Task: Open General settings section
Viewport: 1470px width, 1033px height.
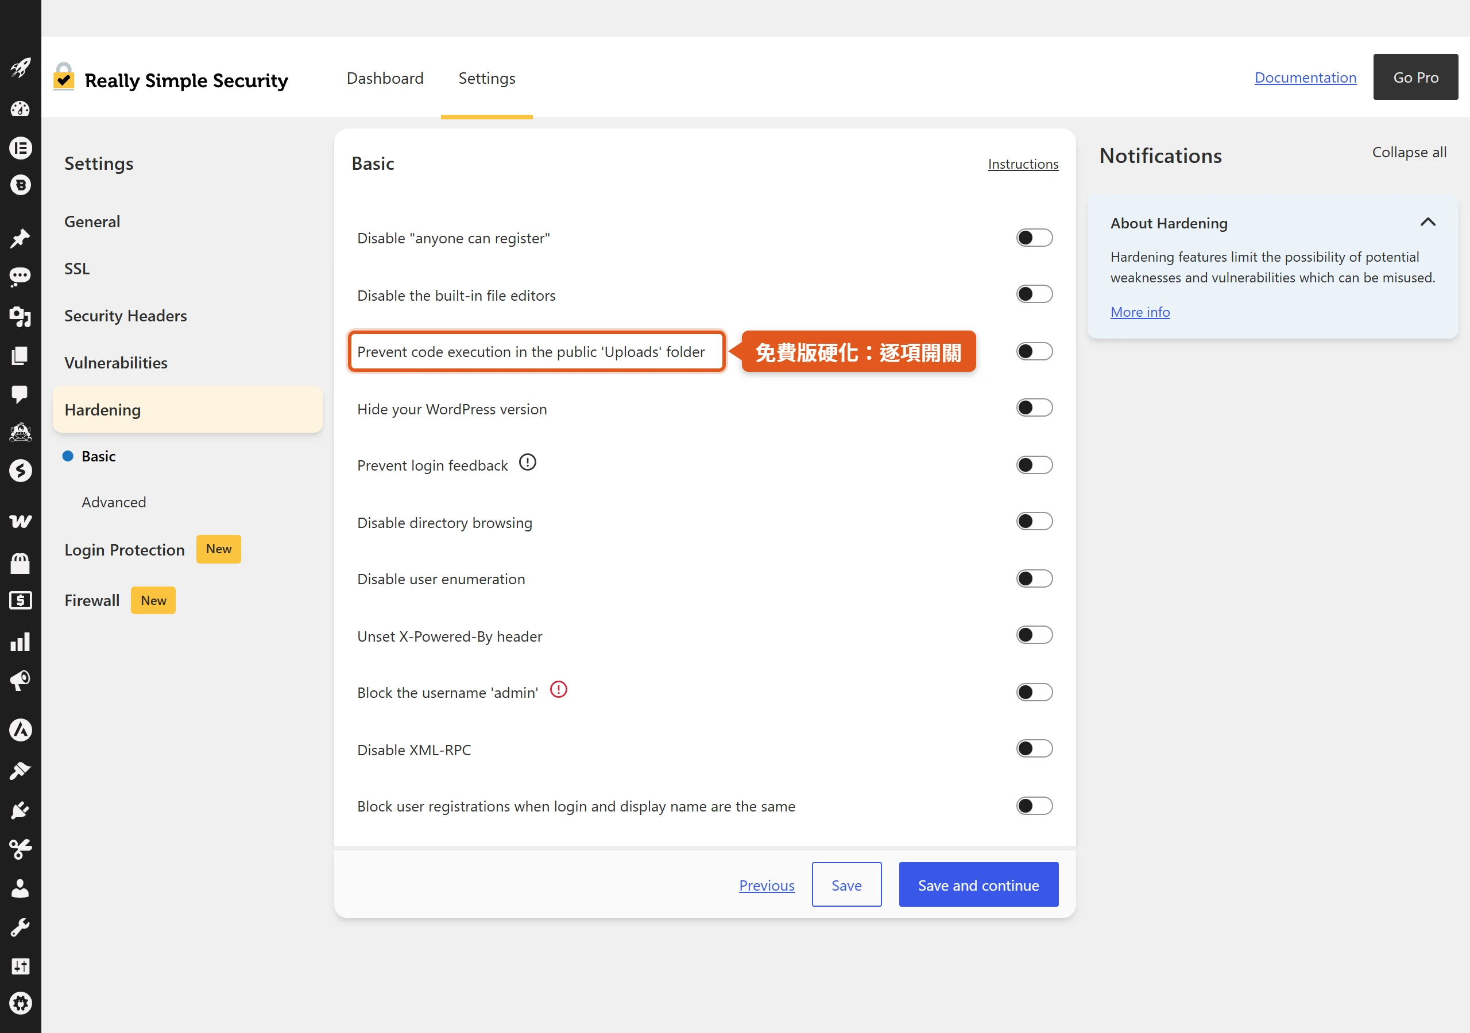Action: click(92, 222)
